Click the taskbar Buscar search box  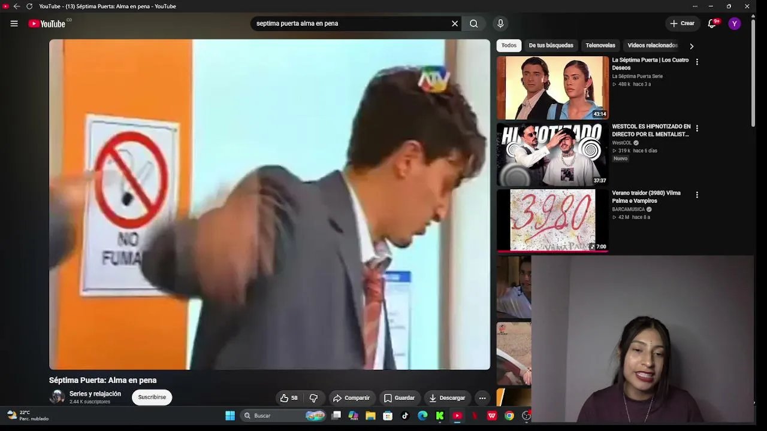click(284, 415)
